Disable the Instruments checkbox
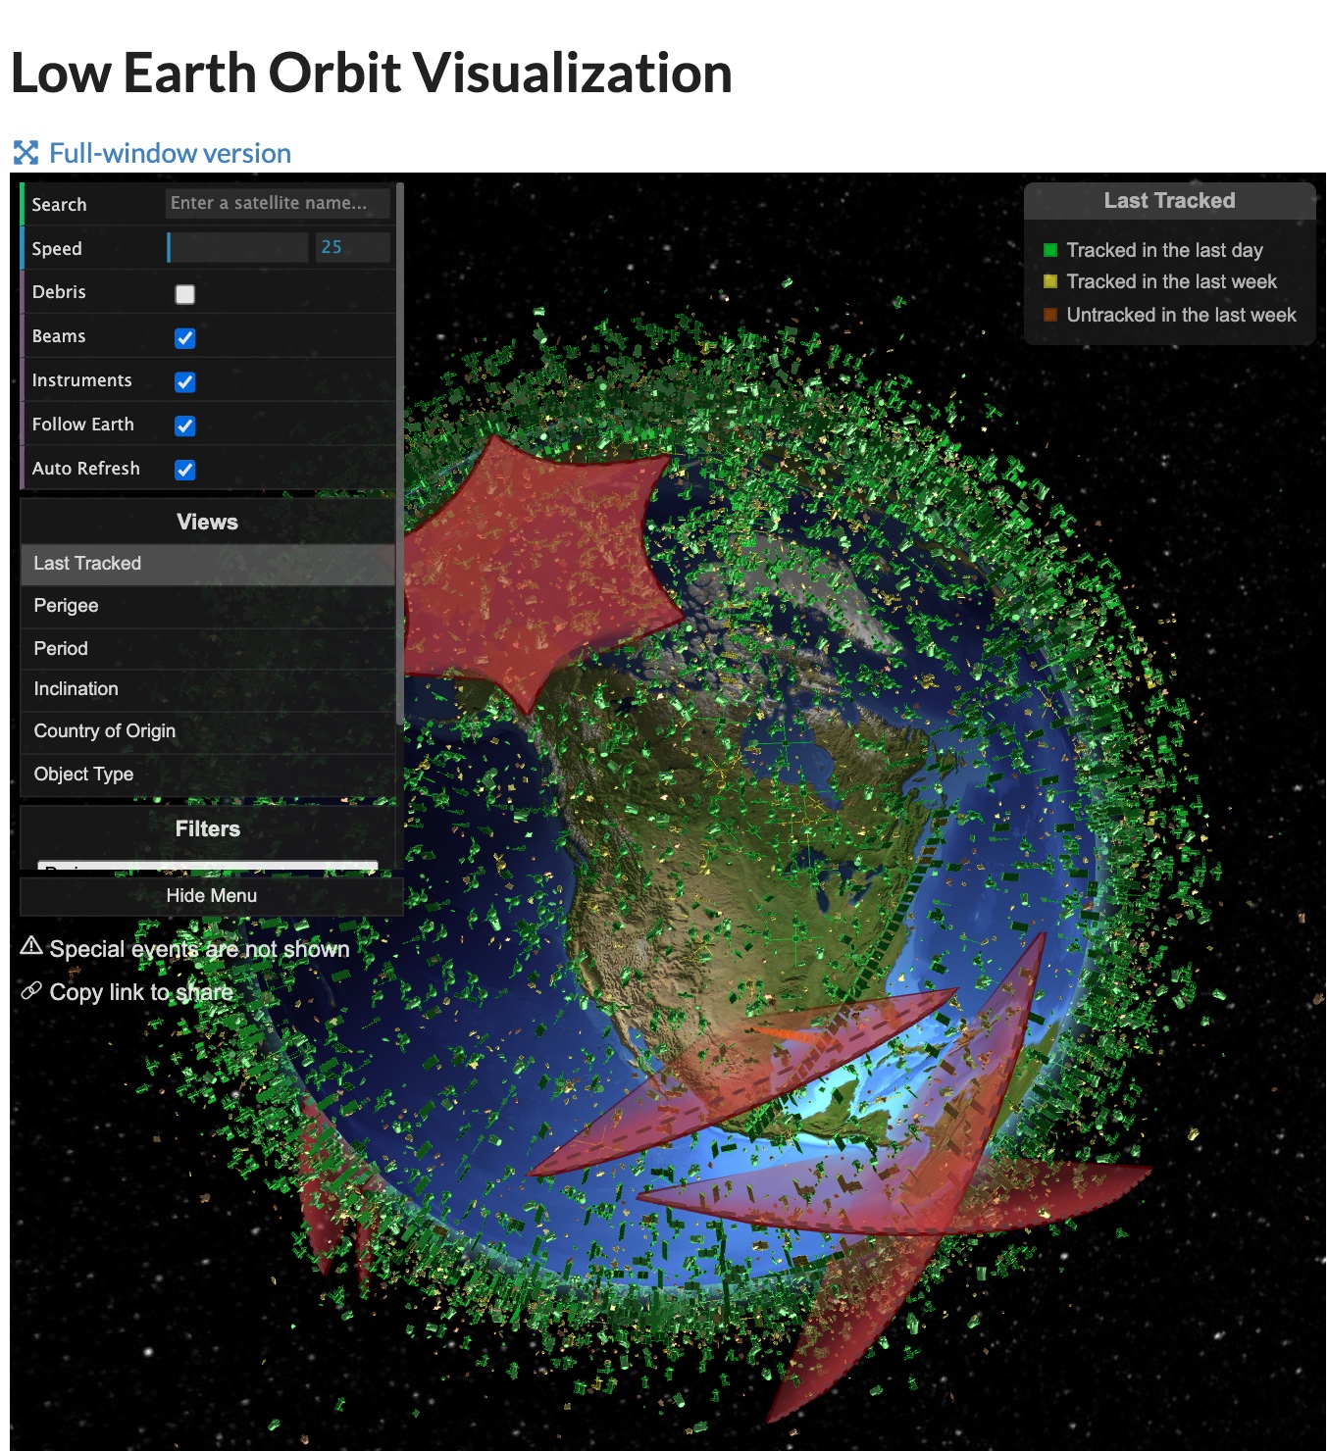Viewport: 1328px width, 1451px height. click(x=184, y=382)
